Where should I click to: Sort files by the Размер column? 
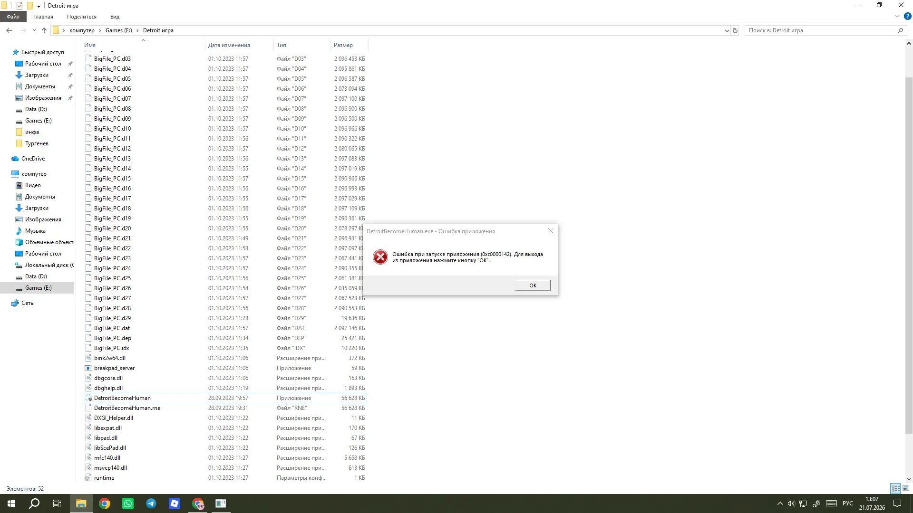tap(350, 45)
